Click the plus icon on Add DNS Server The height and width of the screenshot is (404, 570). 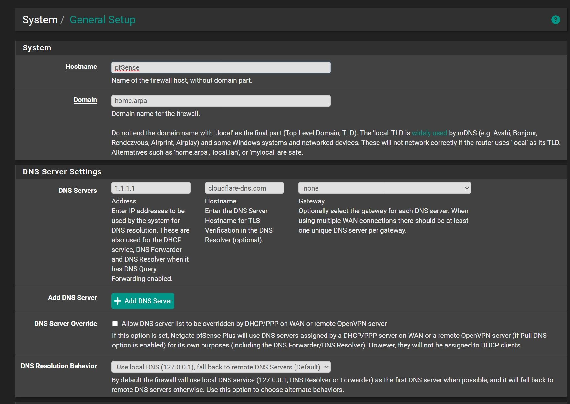click(118, 301)
